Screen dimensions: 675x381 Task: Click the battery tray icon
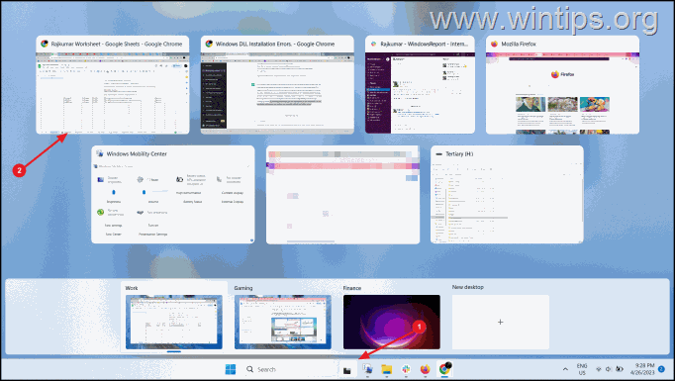pos(619,369)
